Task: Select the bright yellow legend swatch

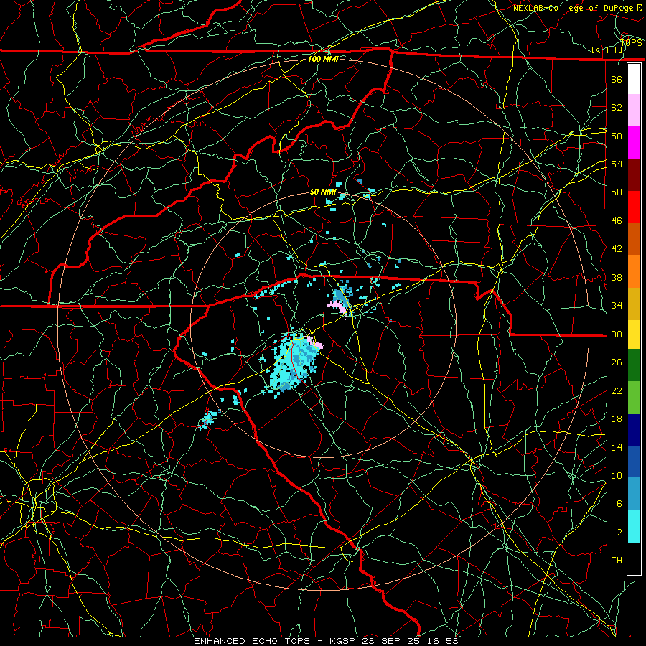Action: tap(634, 334)
